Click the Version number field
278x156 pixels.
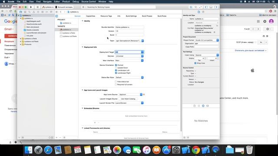(129, 31)
